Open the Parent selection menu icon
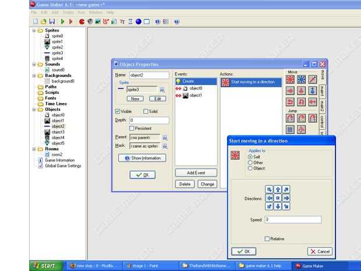The width and height of the screenshot is (361, 271). (x=165, y=138)
